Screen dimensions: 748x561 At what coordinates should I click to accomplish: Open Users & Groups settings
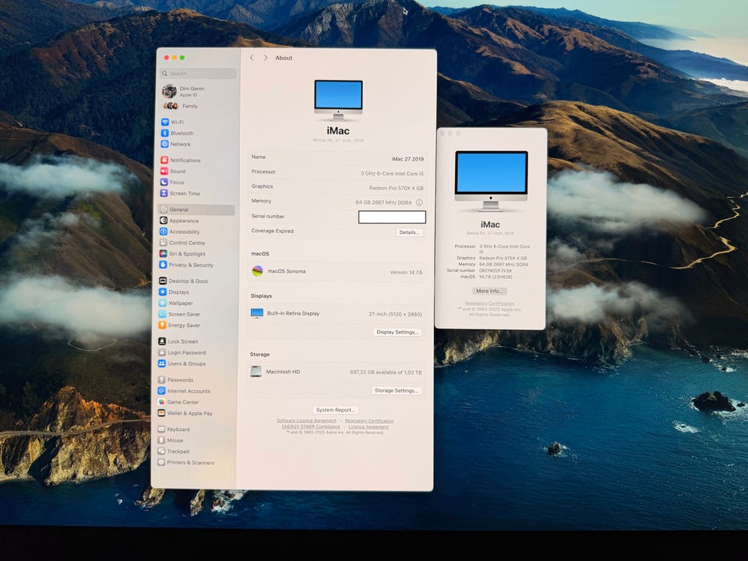182,364
